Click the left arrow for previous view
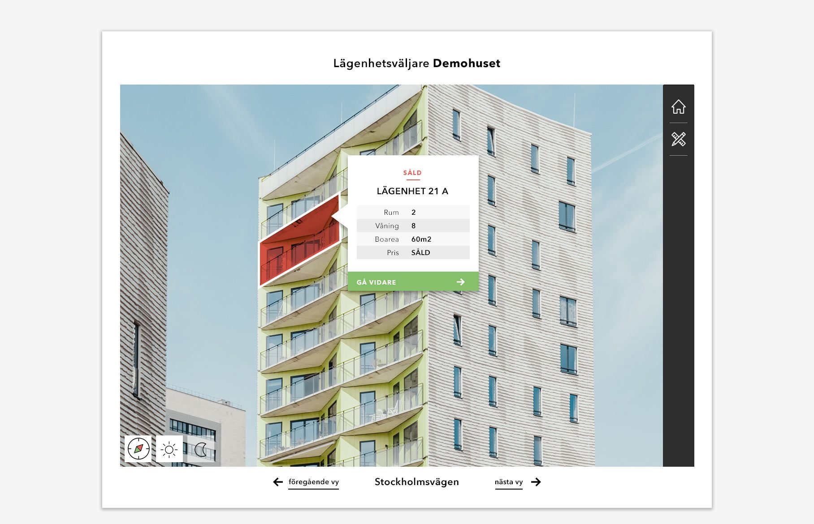This screenshot has height=524, width=814. (278, 482)
